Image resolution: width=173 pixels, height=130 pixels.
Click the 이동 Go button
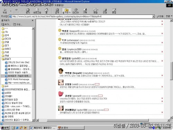coord(160,16)
